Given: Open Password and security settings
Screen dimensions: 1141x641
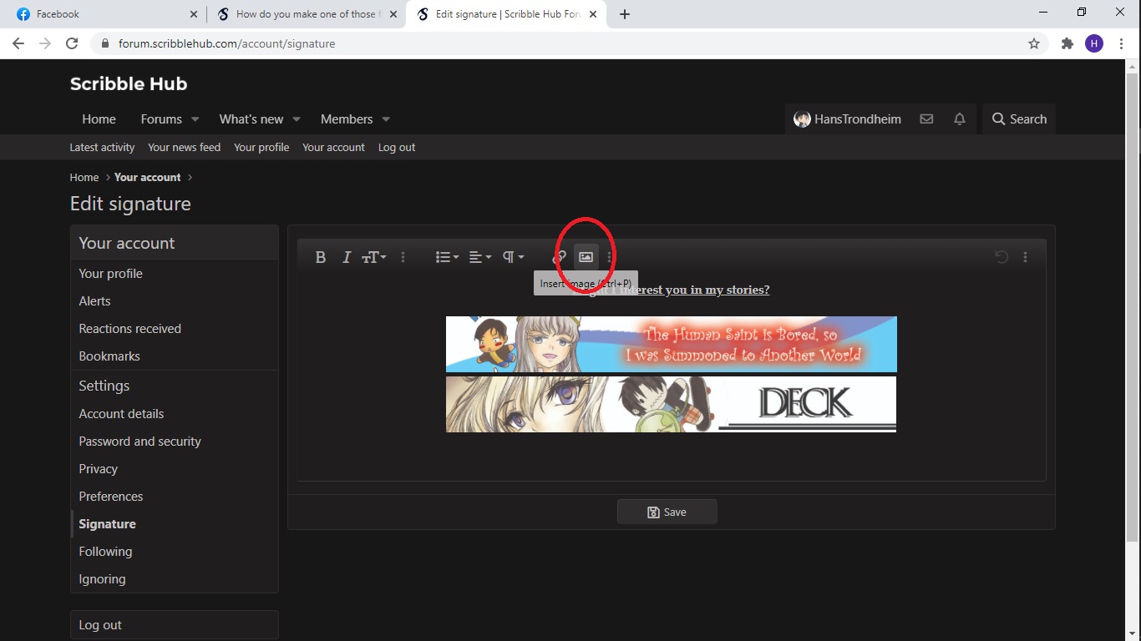Looking at the screenshot, I should click(139, 441).
